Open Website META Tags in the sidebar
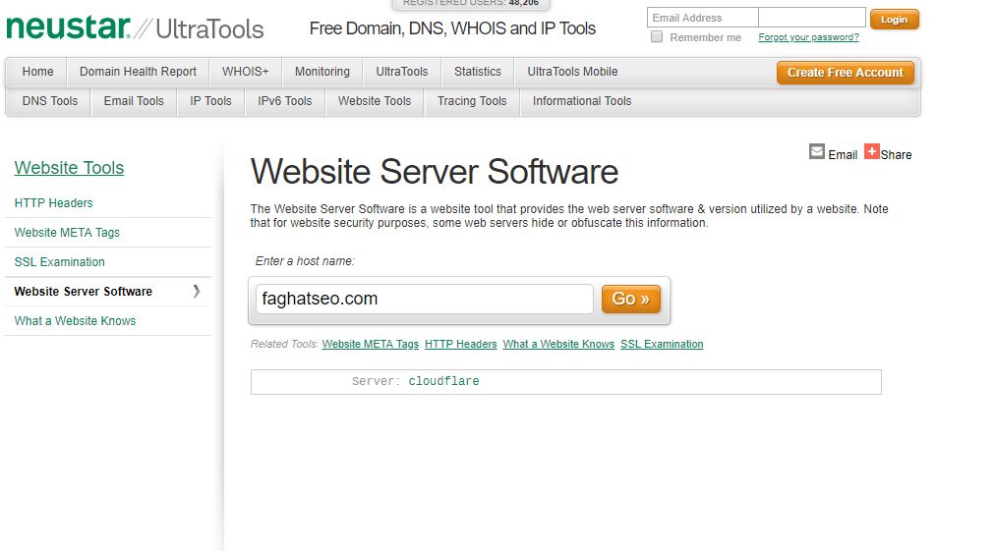This screenshot has height=551, width=995. 67,232
